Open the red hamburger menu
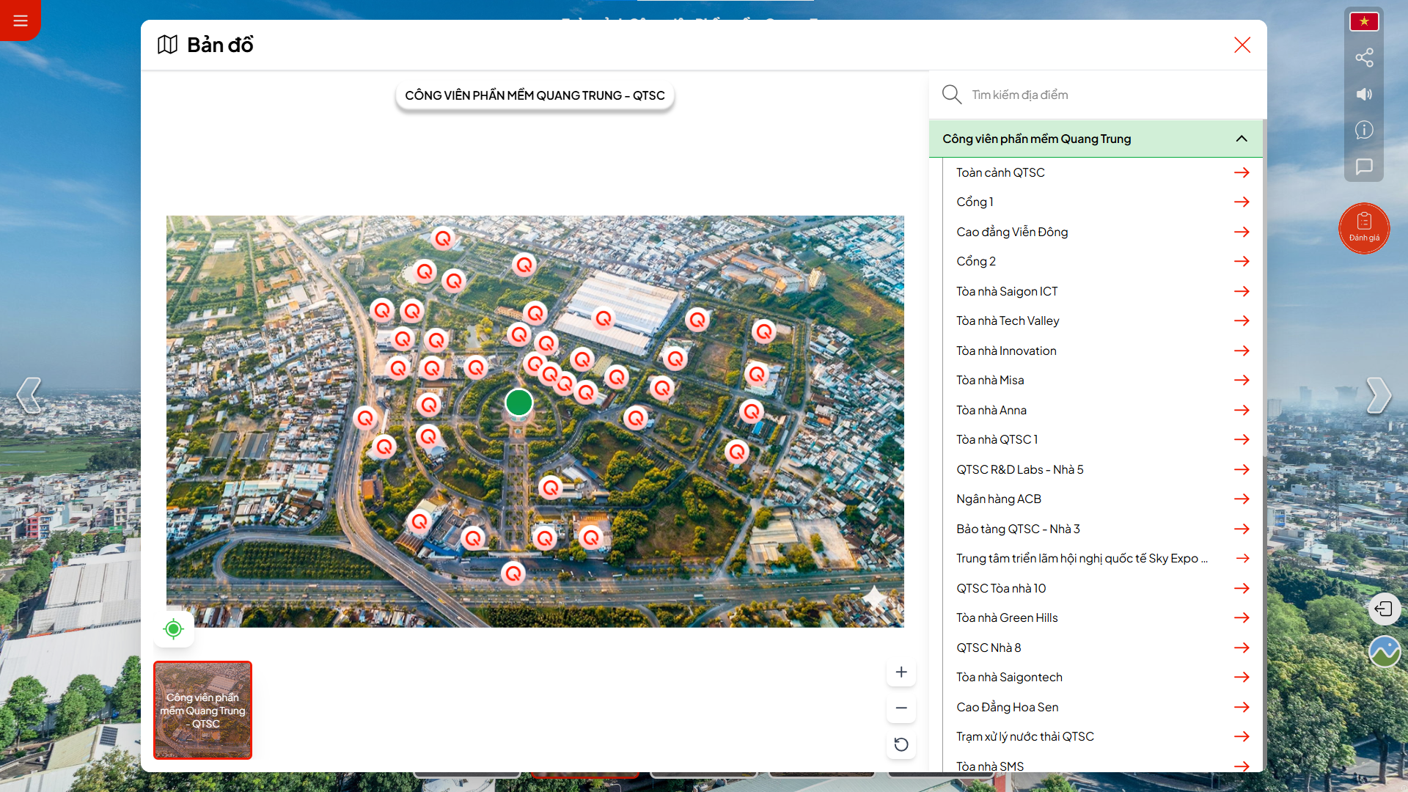Image resolution: width=1408 pixels, height=792 pixels. pyautogui.click(x=20, y=21)
